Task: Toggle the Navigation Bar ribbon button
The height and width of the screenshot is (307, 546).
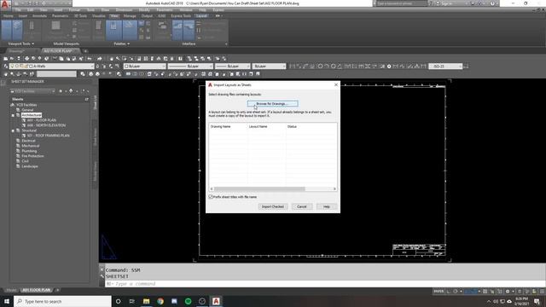Action: (x=32, y=31)
